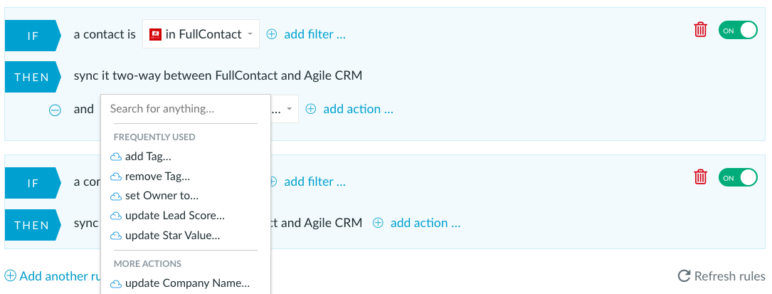Click the Refresh rules circular arrow icon
This screenshot has width=772, height=294.
click(683, 275)
